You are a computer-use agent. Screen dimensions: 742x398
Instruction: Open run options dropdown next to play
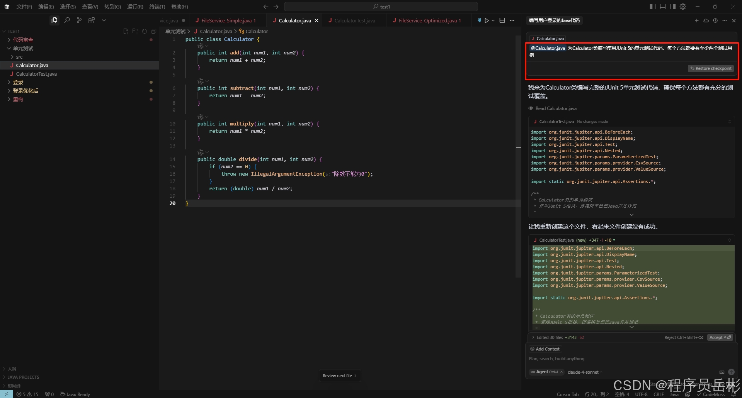click(x=493, y=20)
